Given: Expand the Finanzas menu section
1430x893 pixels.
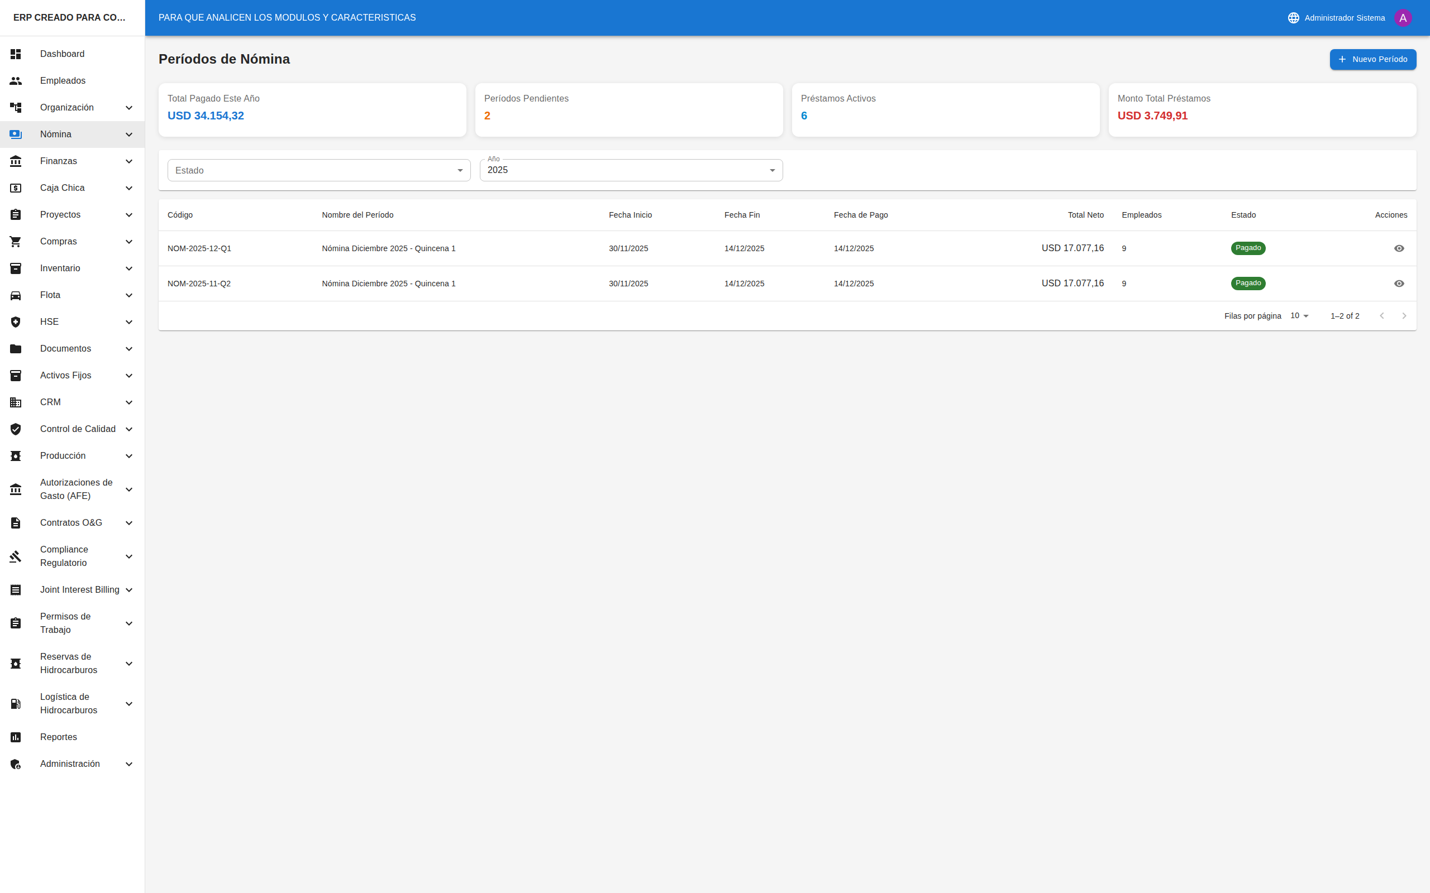Looking at the screenshot, I should 72,161.
